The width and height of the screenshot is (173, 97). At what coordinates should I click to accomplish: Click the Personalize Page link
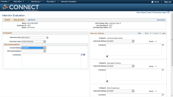(x=159, y=13)
